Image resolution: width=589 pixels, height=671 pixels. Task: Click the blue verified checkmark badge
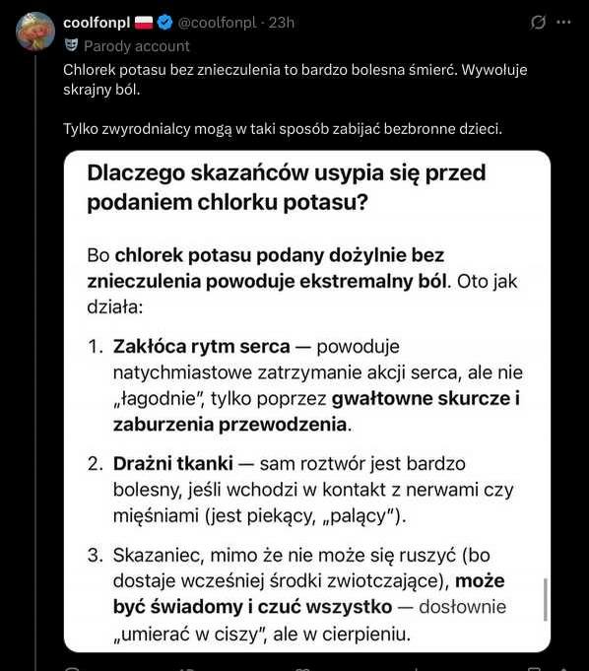pos(164,23)
